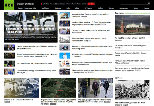Open rape gang trial UK establishment article

coord(94,101)
